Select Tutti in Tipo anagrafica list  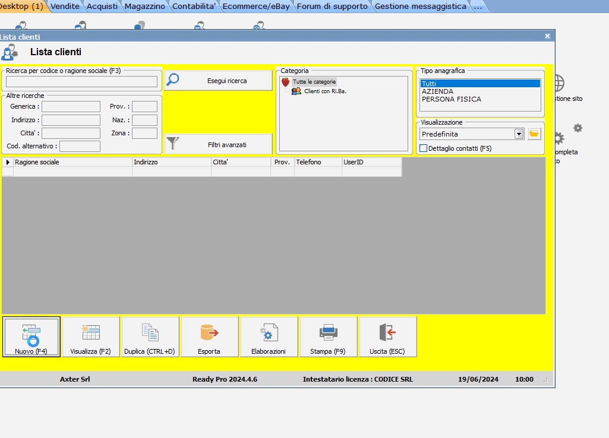pyautogui.click(x=480, y=84)
